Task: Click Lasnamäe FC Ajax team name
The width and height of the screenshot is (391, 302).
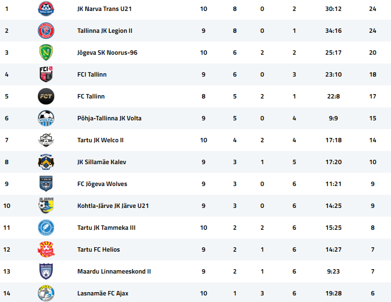Action: [103, 293]
